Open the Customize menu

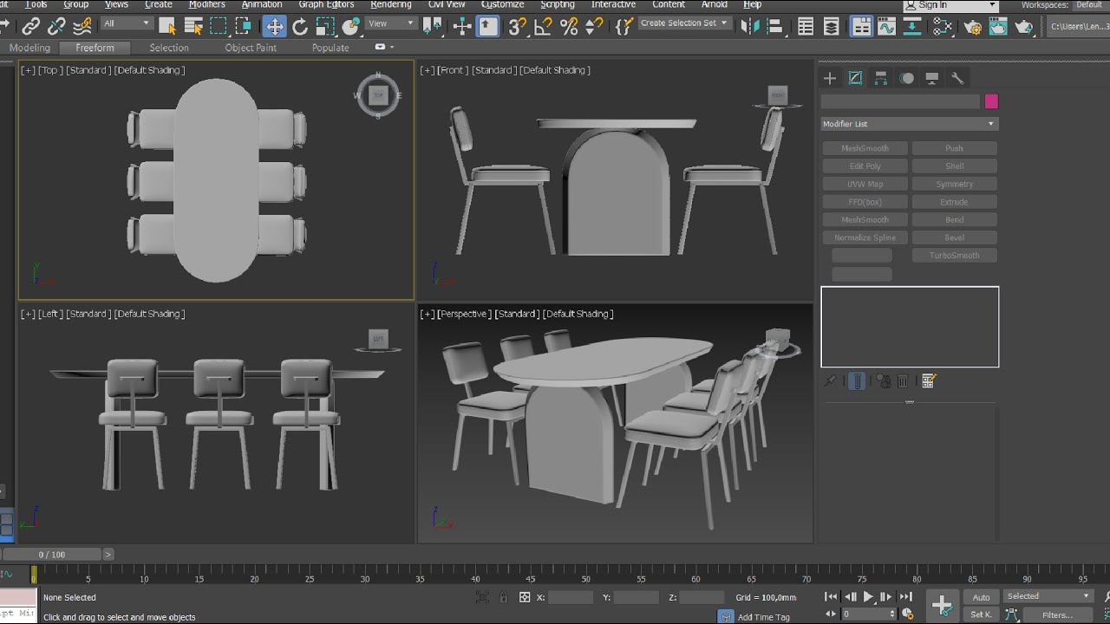[x=503, y=4]
